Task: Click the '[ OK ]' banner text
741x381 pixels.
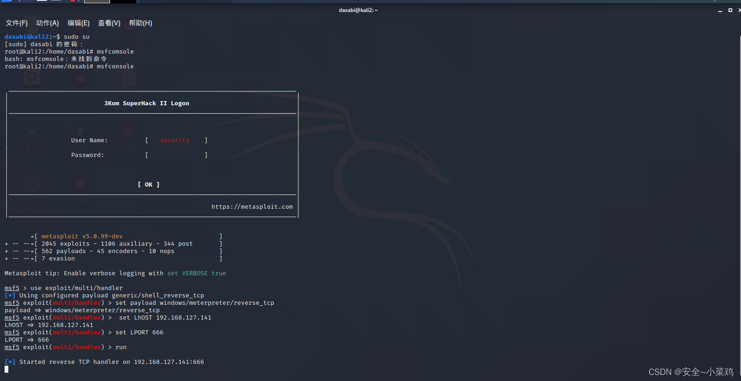Action: click(149, 185)
